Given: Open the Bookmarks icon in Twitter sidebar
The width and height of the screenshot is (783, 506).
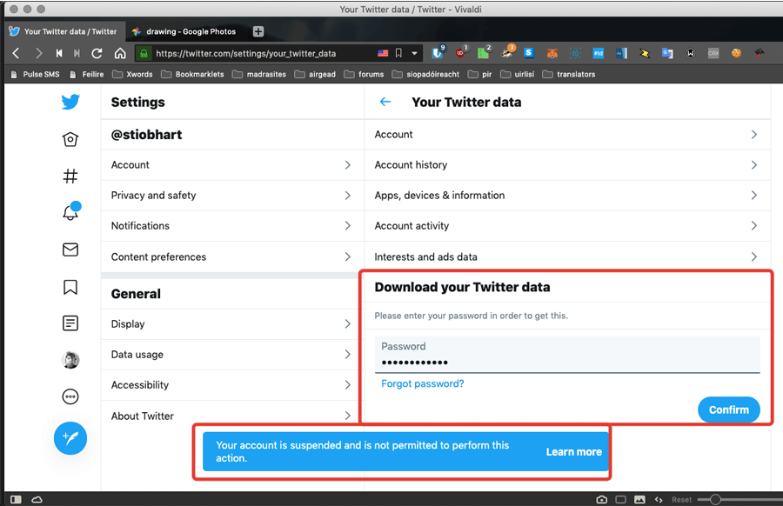Looking at the screenshot, I should (70, 287).
